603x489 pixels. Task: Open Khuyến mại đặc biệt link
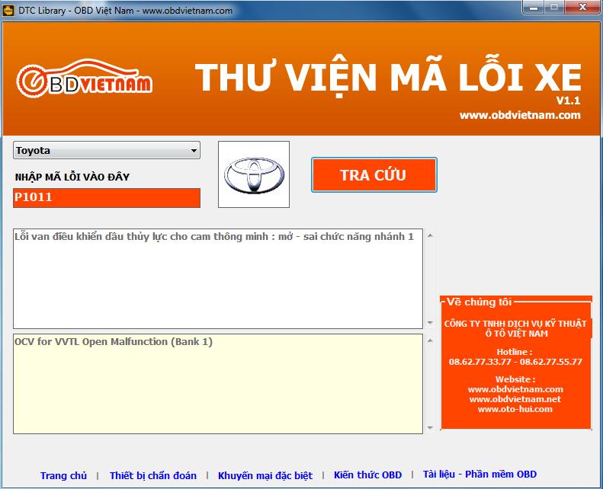click(x=265, y=475)
